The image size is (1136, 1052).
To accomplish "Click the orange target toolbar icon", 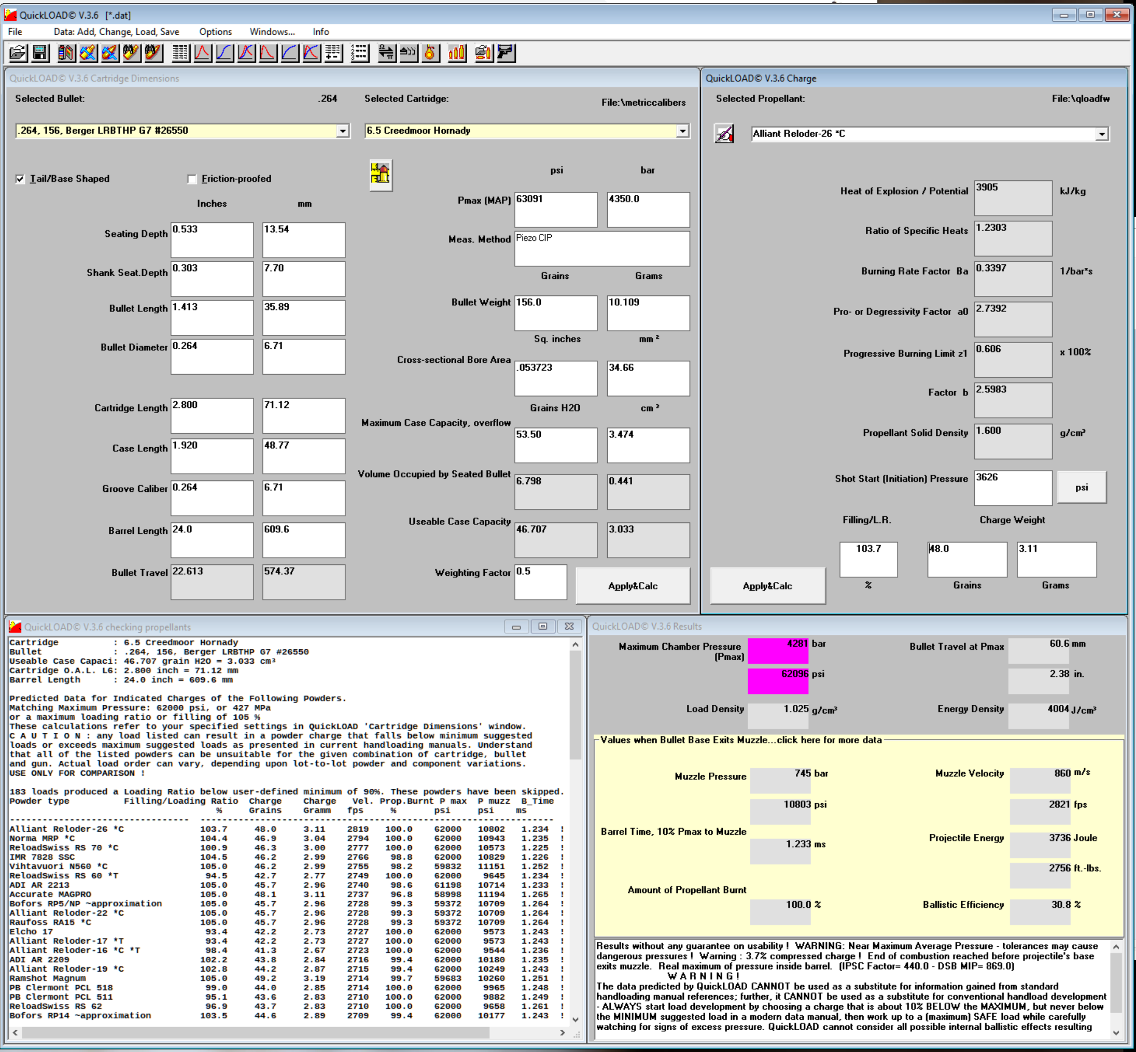I will pos(430,53).
